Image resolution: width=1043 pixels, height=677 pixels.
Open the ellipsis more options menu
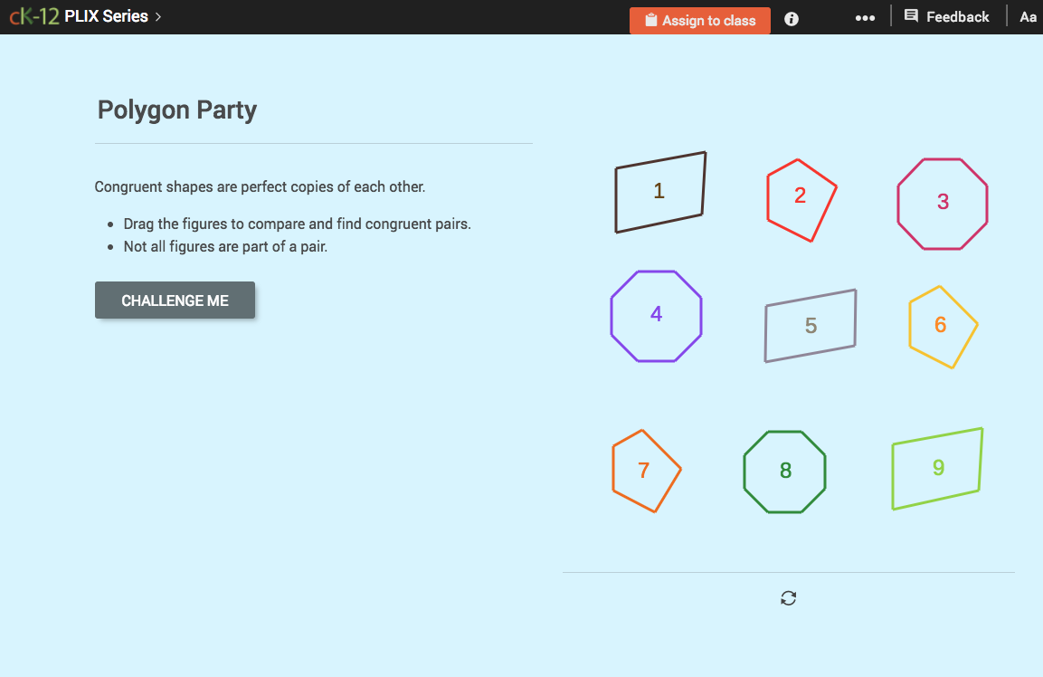pos(865,17)
